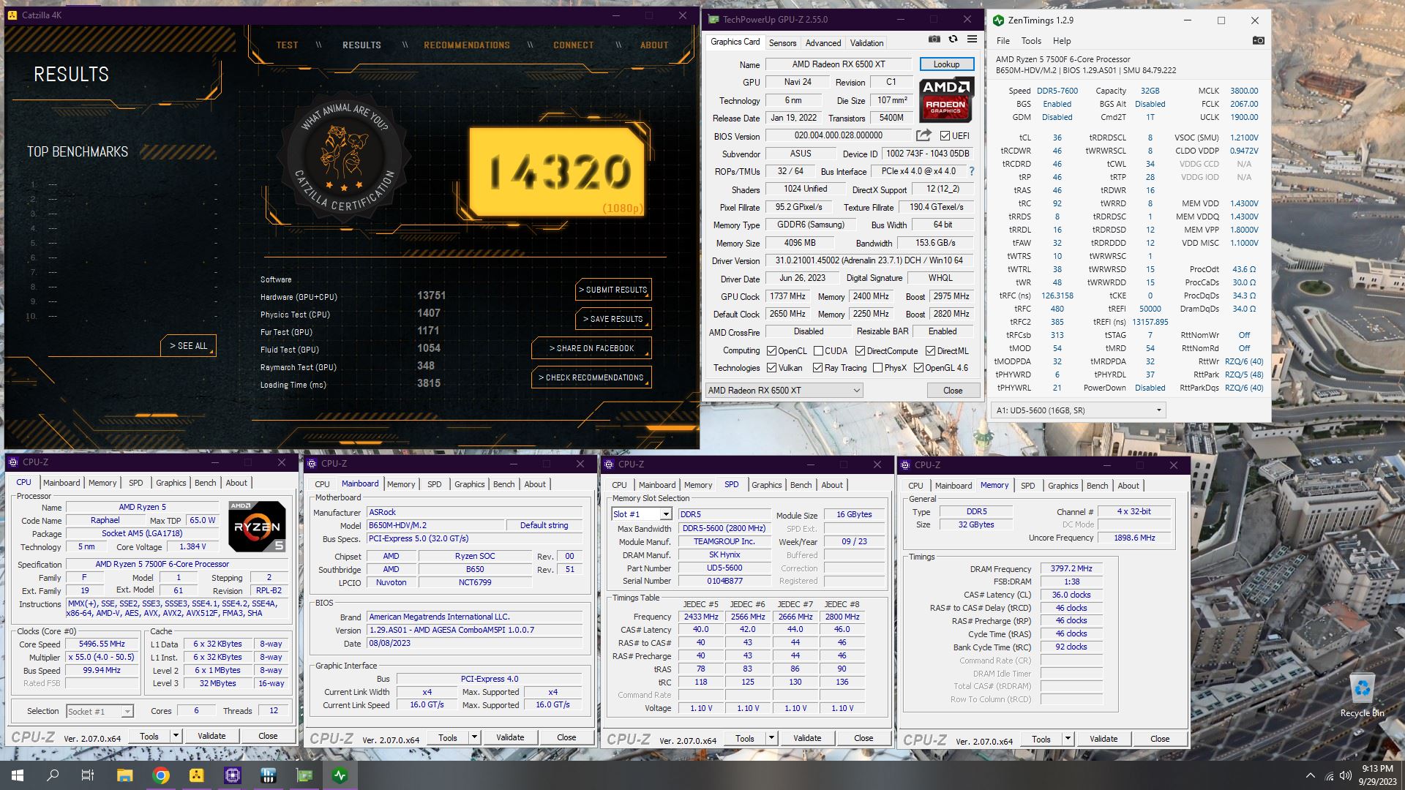Image resolution: width=1405 pixels, height=790 pixels.
Task: Toggle the DirectCompute checkbox
Action: pos(860,351)
